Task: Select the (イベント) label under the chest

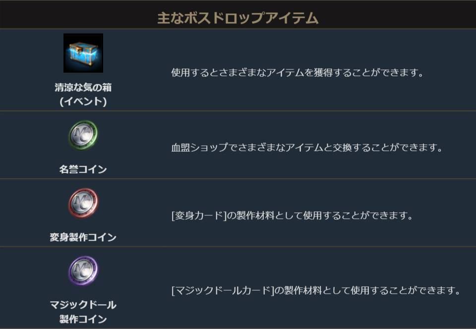Action: click(x=83, y=101)
